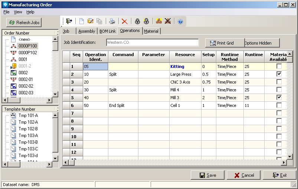Uncheck Material Available for Large Press row

tap(279, 74)
